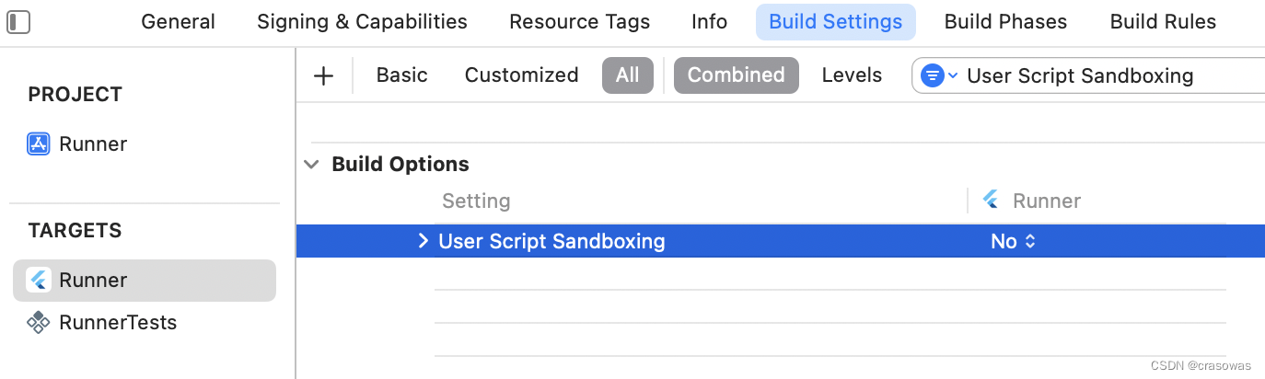This screenshot has height=379, width=1265.
Task: Click the Flutter icon beside Runner target
Action: tap(38, 281)
